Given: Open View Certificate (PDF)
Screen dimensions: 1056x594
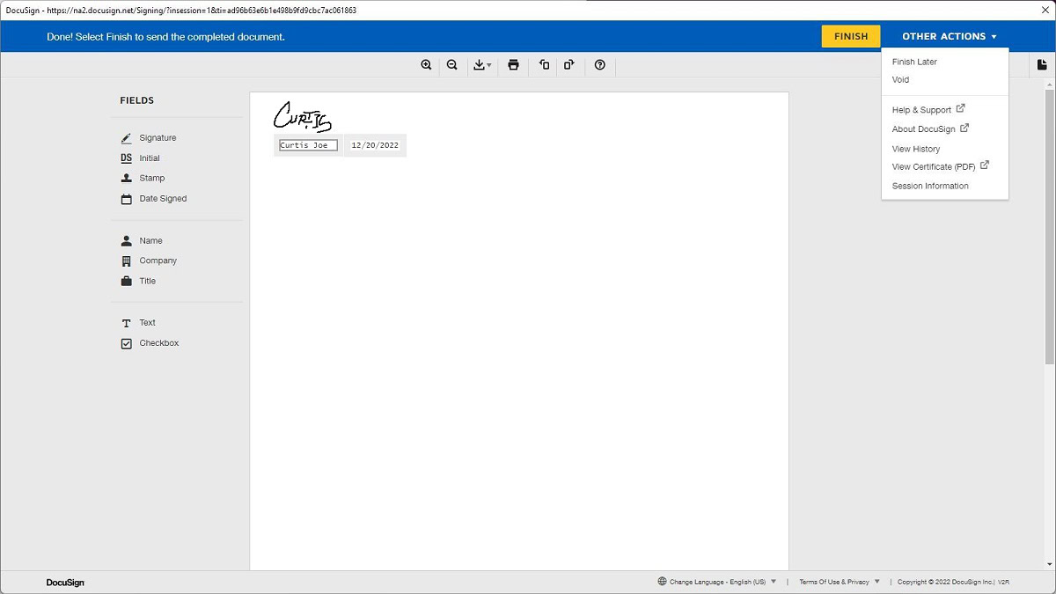Looking at the screenshot, I should [934, 166].
